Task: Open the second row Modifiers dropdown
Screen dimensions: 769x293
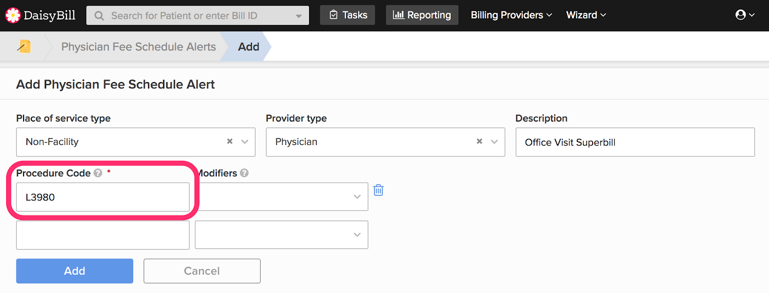Action: pyautogui.click(x=357, y=235)
